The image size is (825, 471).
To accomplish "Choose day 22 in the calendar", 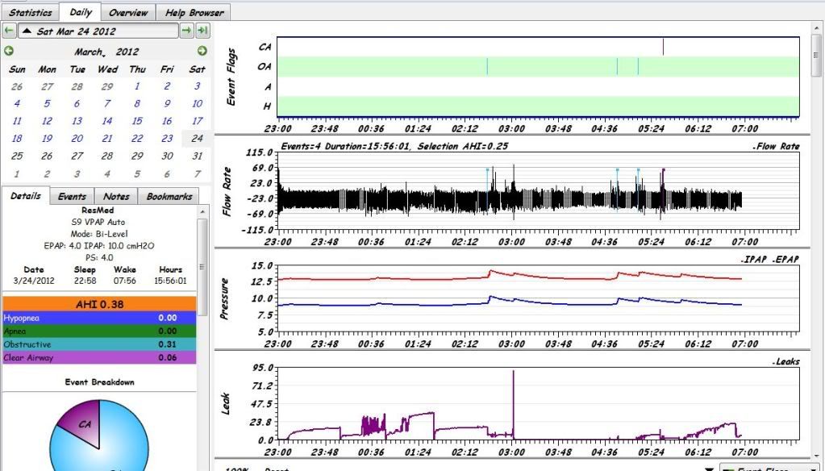I will click(x=137, y=139).
